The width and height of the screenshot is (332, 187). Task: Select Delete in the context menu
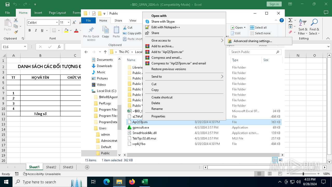tap(156, 103)
